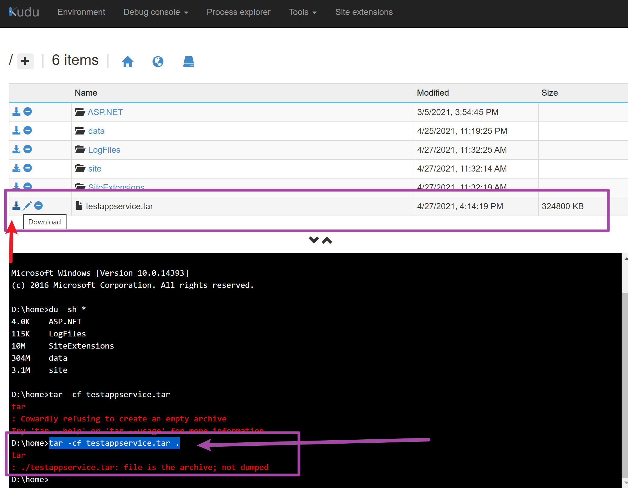Download the testappservice.tar file
The image size is (628, 494).
tap(16, 206)
